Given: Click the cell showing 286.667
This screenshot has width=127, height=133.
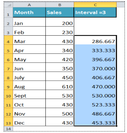Looking at the screenshot, I should click(95, 40).
